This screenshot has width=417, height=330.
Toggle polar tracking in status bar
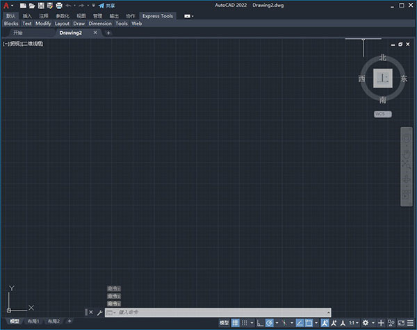(x=270, y=323)
